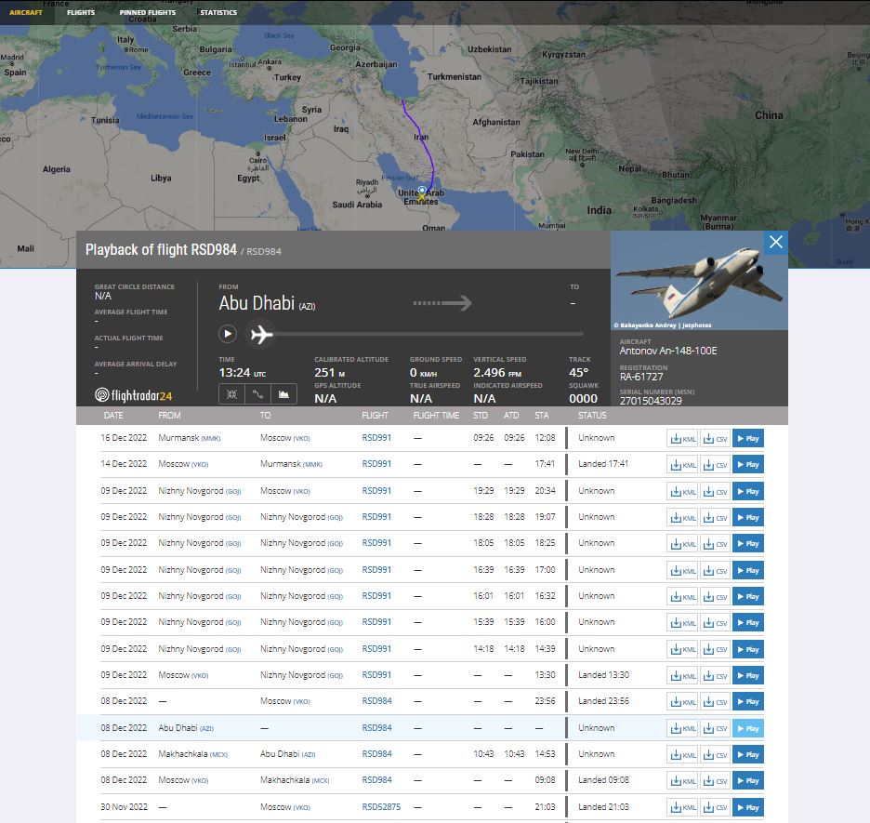The height and width of the screenshot is (823, 870).
Task: Open the RSD52875 flight link
Action: click(x=381, y=807)
